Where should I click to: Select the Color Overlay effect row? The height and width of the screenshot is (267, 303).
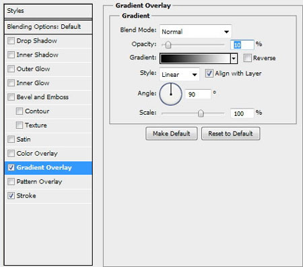pos(48,154)
